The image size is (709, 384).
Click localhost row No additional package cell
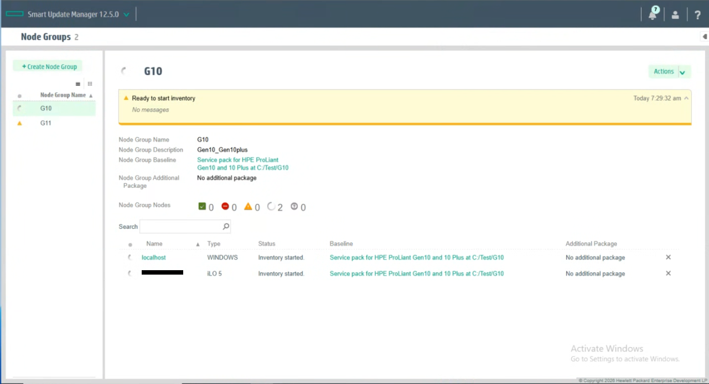pos(595,257)
